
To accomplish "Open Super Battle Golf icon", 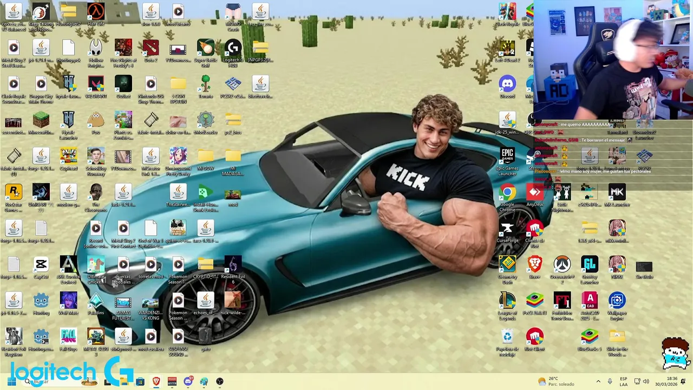I will (x=205, y=48).
